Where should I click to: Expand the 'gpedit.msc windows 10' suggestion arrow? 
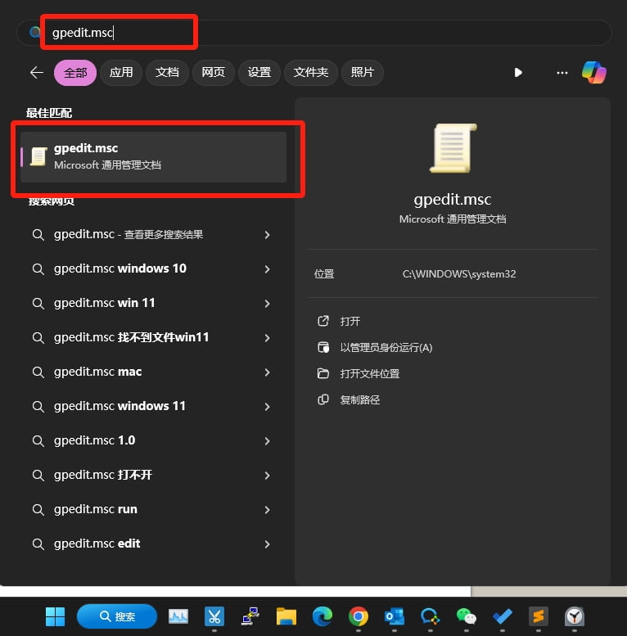(267, 268)
